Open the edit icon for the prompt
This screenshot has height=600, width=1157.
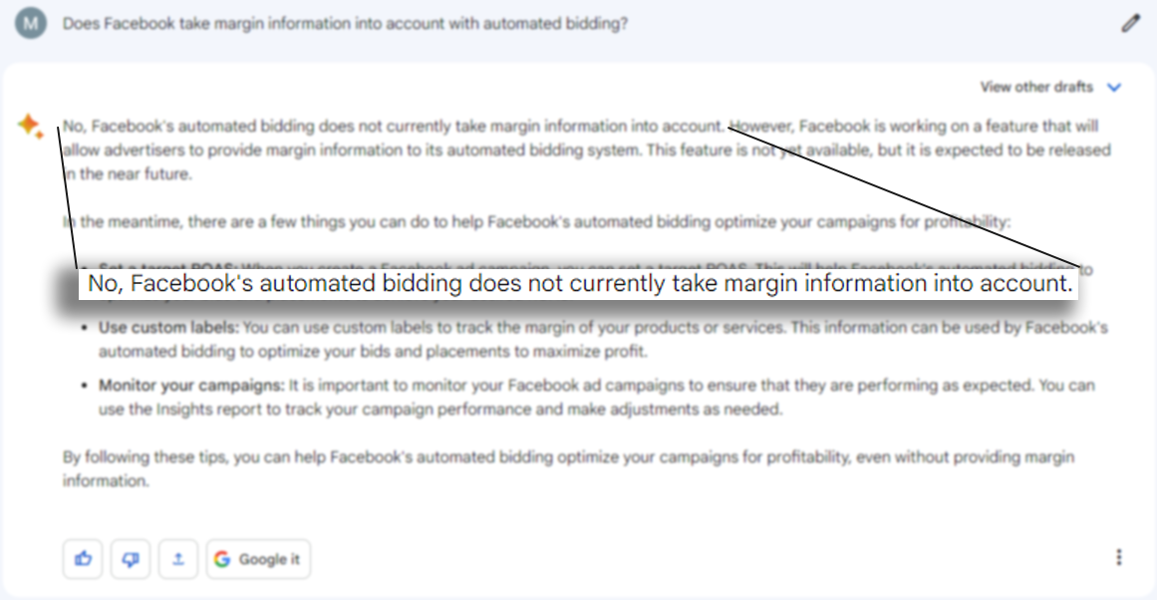[x=1130, y=23]
